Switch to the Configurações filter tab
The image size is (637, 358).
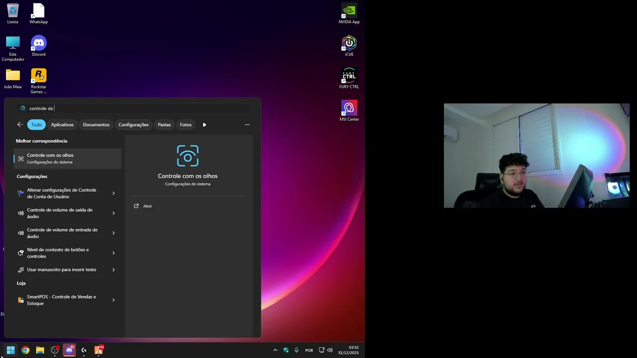coord(133,125)
